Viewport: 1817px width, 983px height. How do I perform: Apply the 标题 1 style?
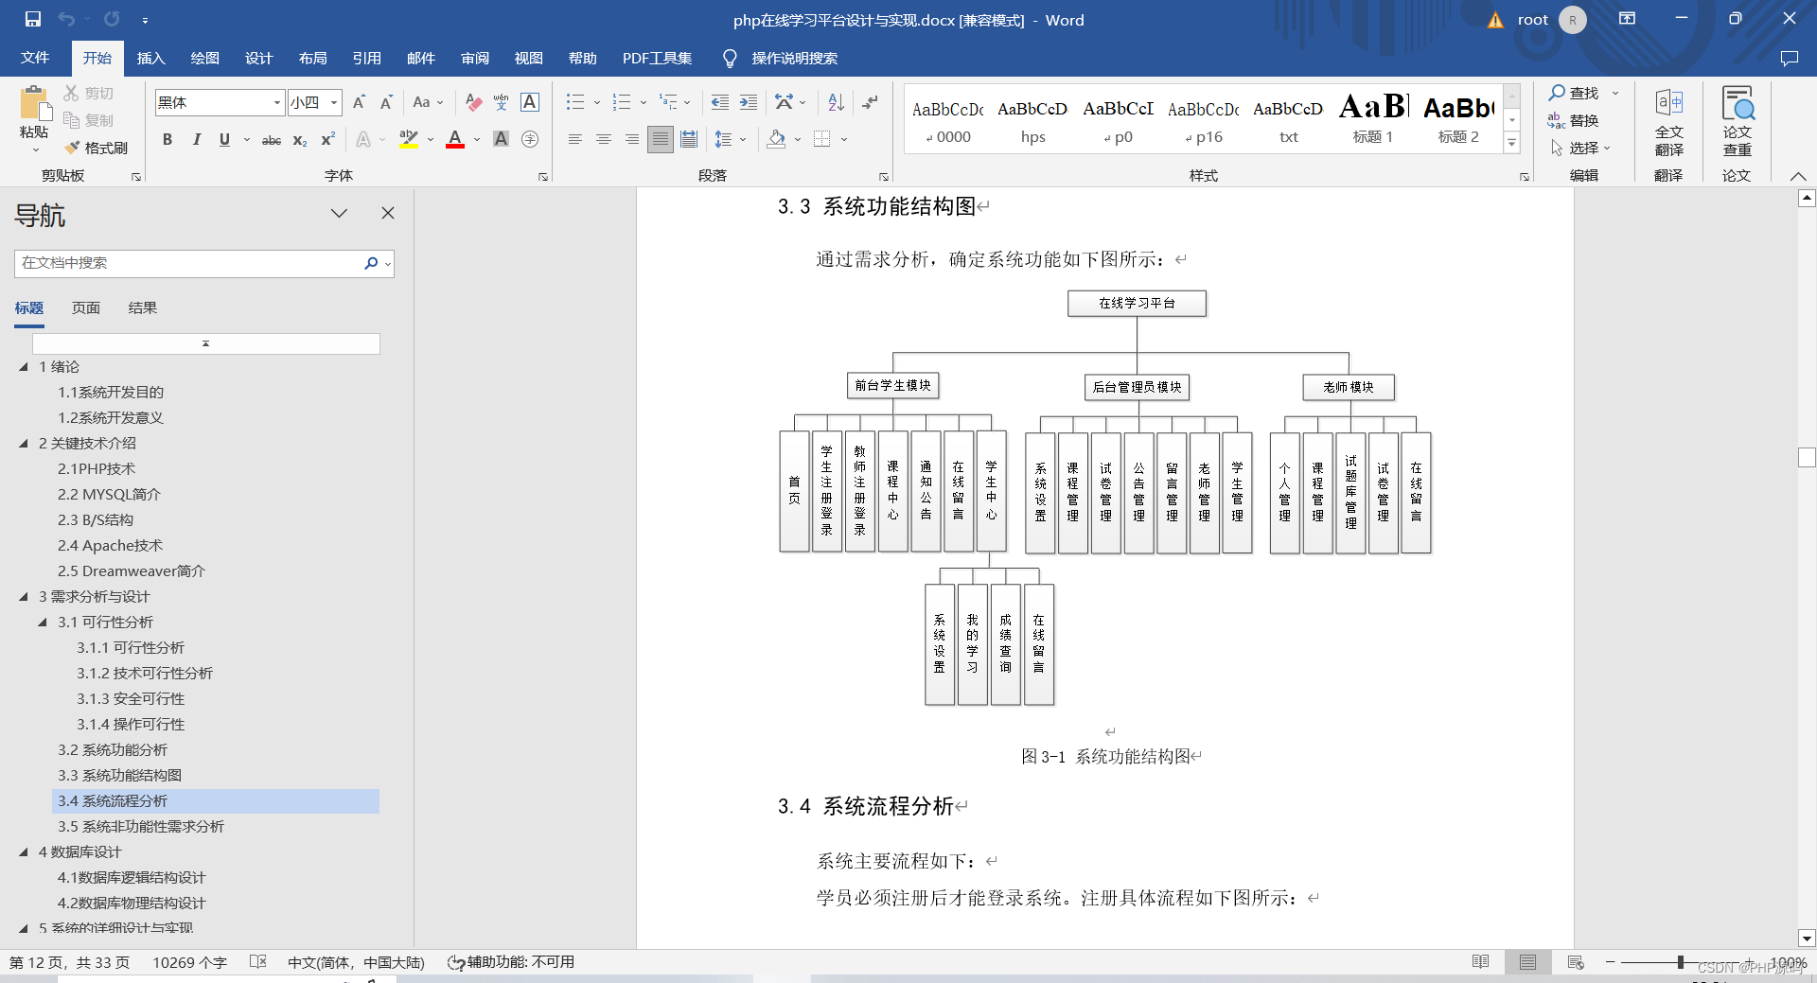(1373, 118)
